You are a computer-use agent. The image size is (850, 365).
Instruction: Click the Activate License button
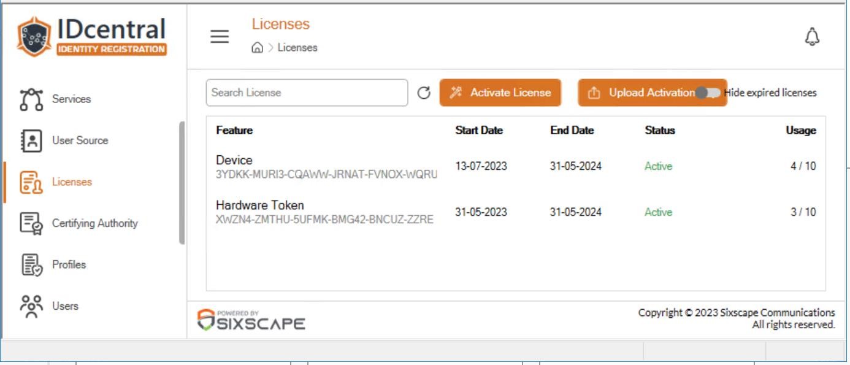tap(500, 93)
